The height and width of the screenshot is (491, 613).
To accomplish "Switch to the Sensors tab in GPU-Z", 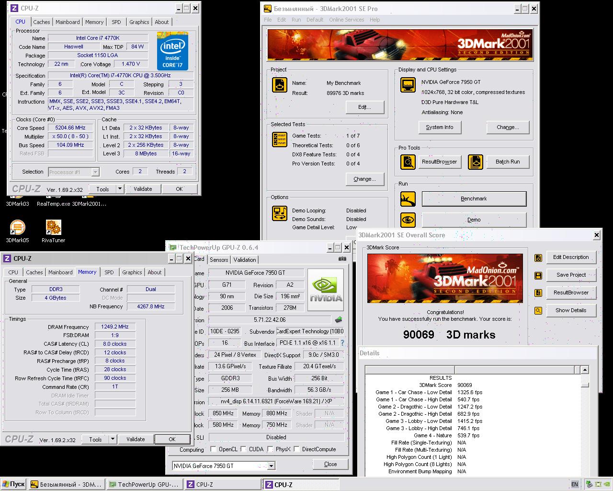I will point(219,260).
